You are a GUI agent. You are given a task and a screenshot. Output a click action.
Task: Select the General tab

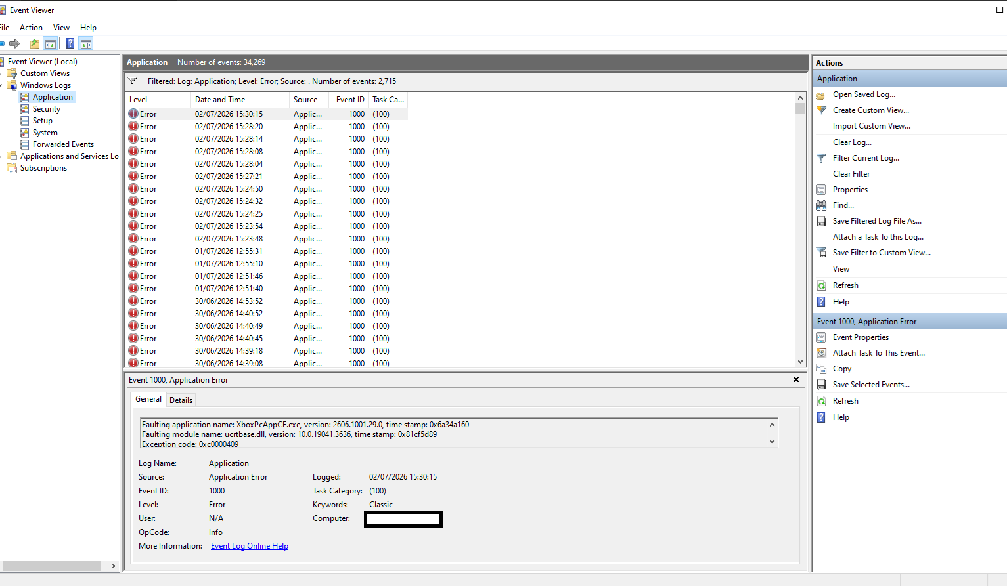pos(148,399)
